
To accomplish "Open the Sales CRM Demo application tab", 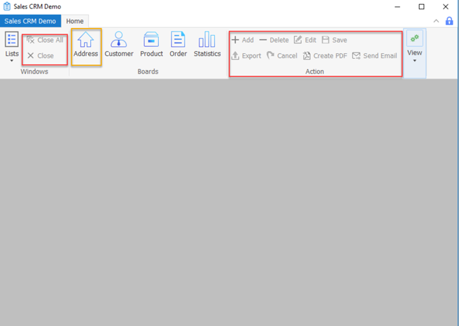I will 30,21.
